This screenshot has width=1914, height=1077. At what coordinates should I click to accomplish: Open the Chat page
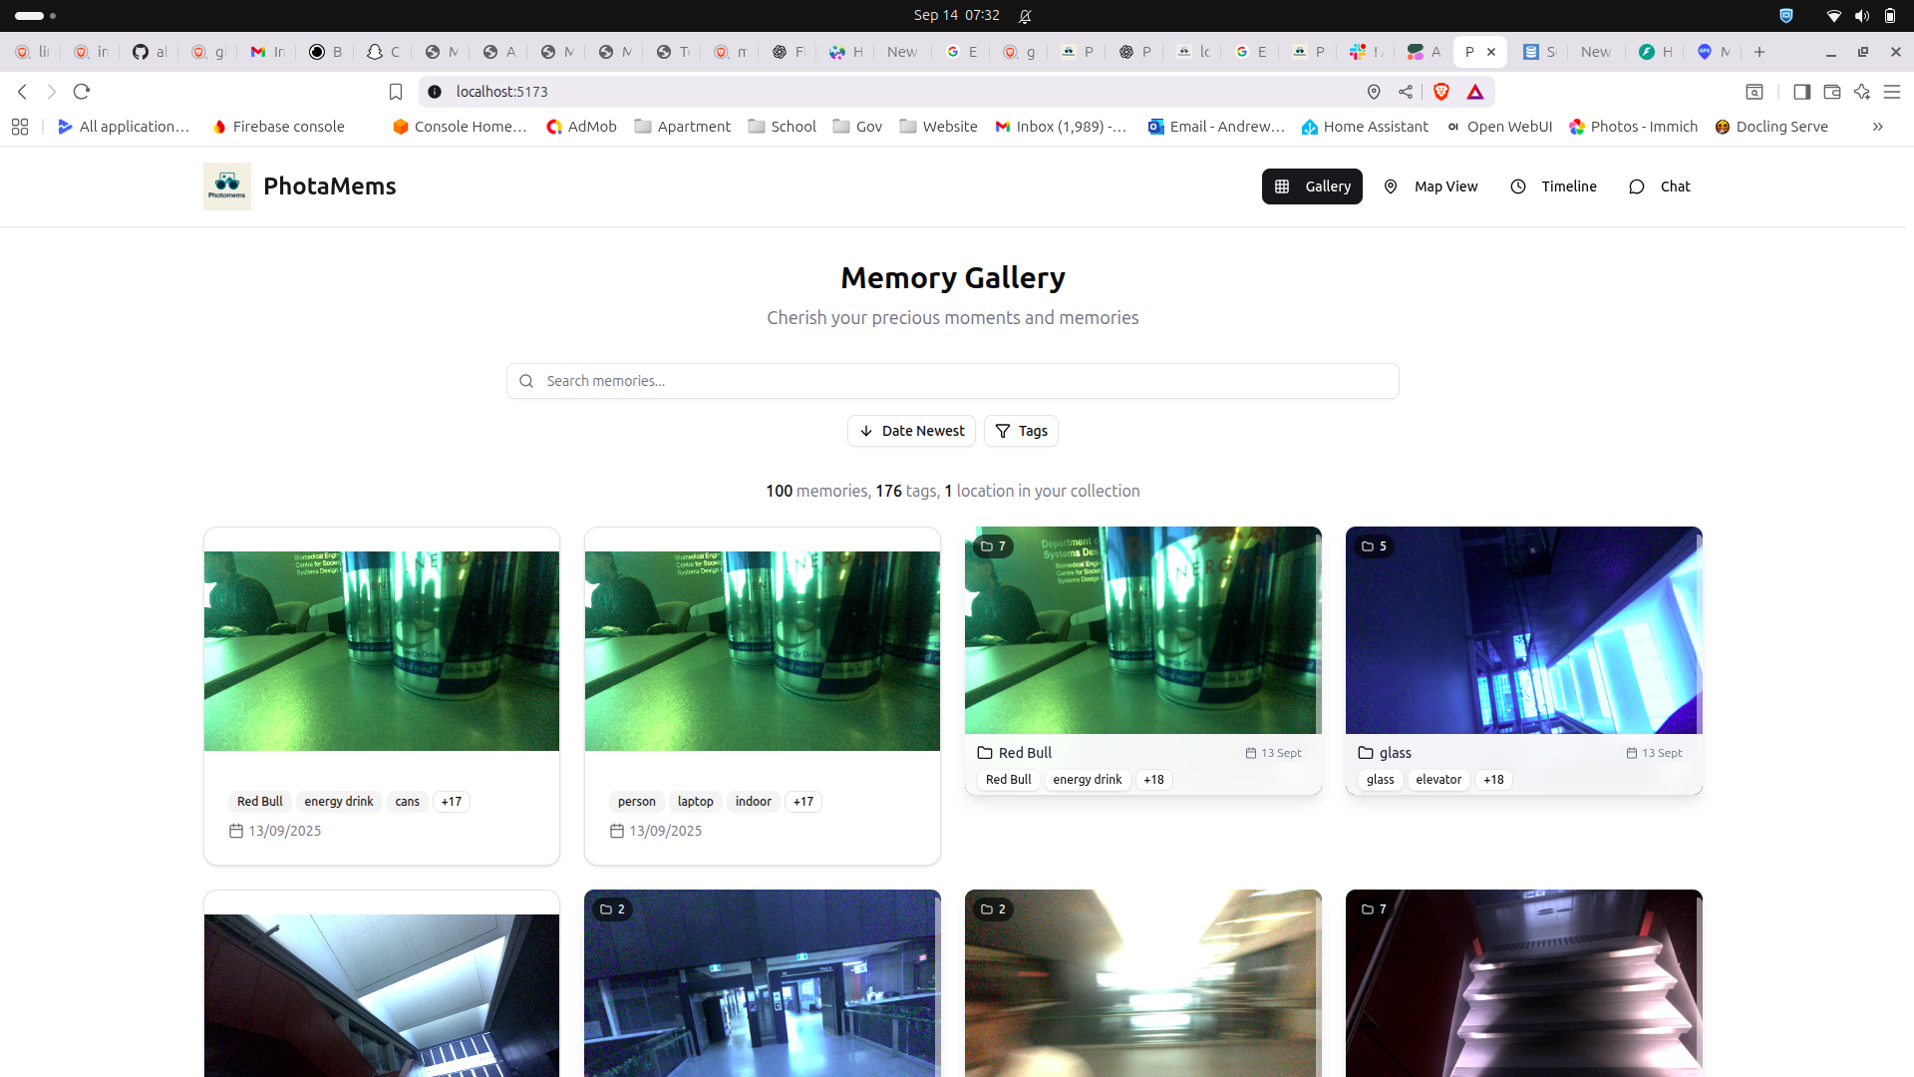1660,186
